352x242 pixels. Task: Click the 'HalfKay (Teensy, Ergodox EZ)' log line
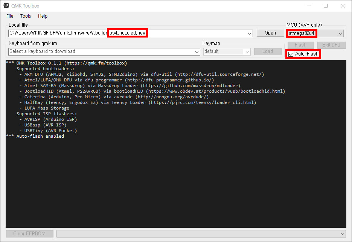tap(138, 102)
